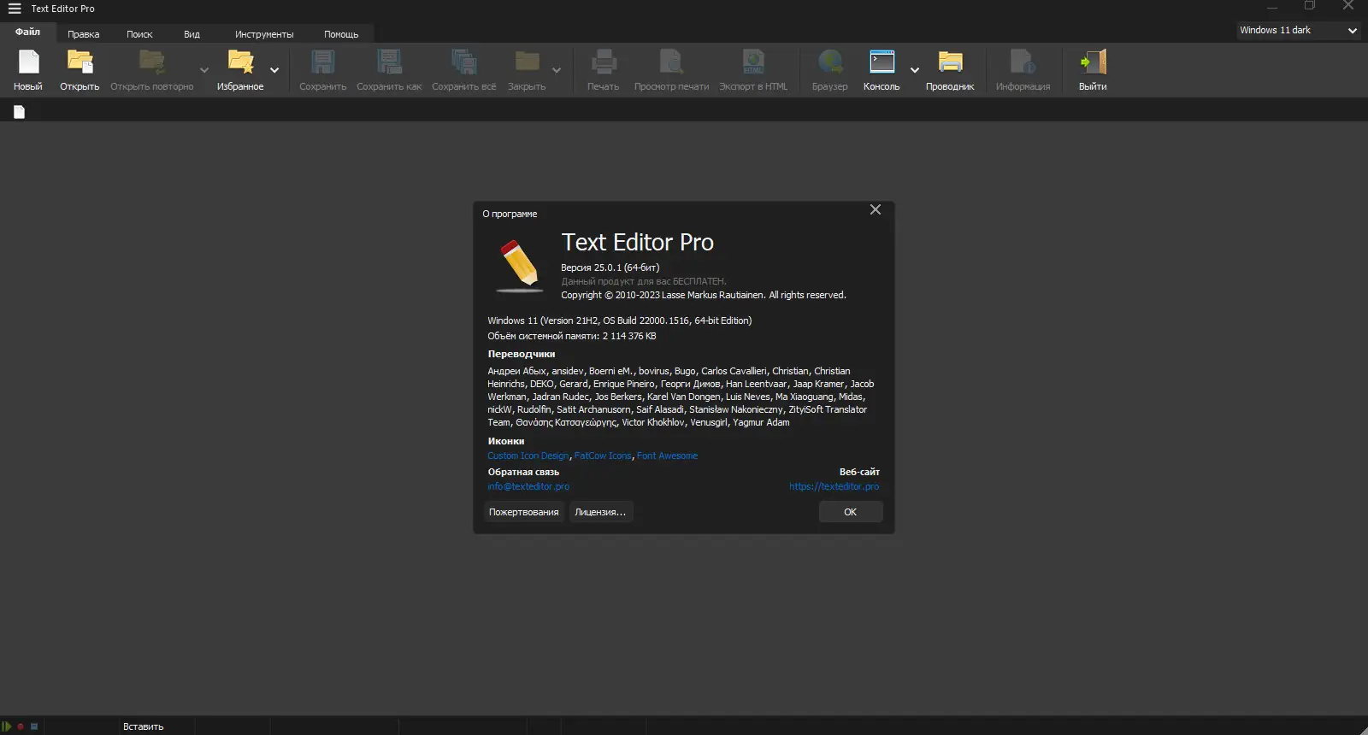Open the Проводник explorer icon
Viewport: 1368px width, 735px height.
[x=950, y=62]
